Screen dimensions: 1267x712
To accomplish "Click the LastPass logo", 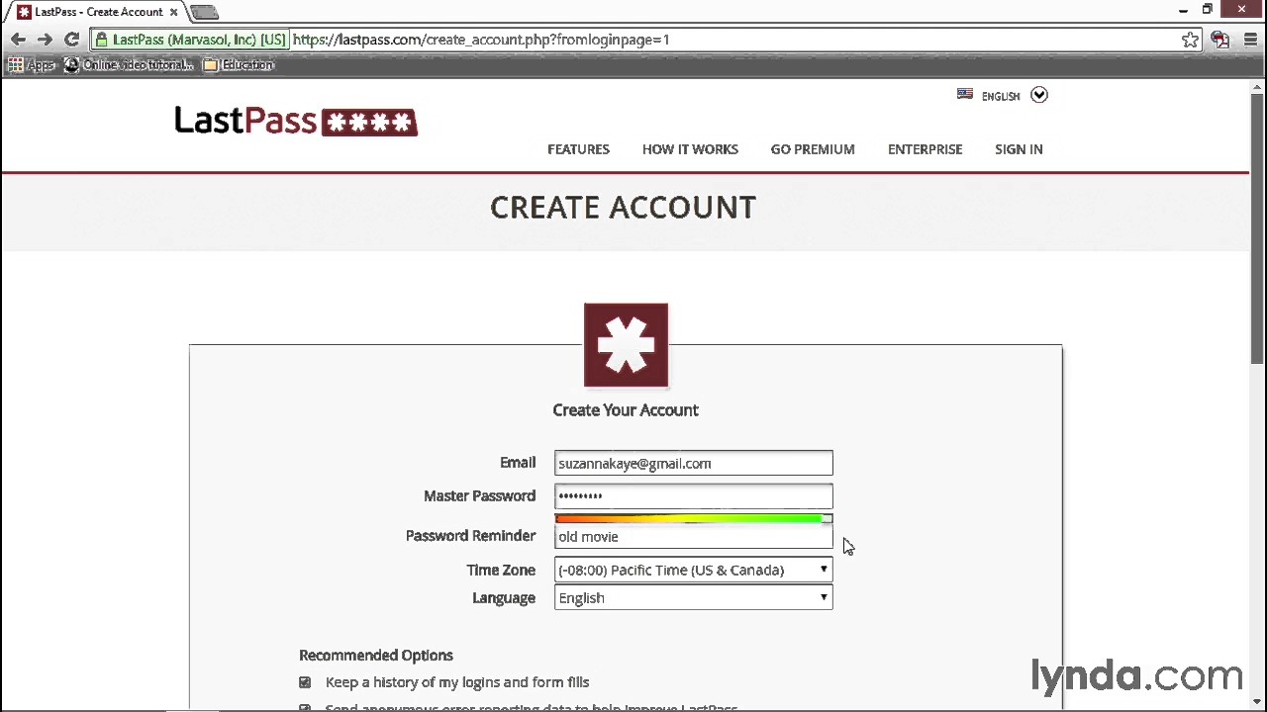I will click(296, 121).
